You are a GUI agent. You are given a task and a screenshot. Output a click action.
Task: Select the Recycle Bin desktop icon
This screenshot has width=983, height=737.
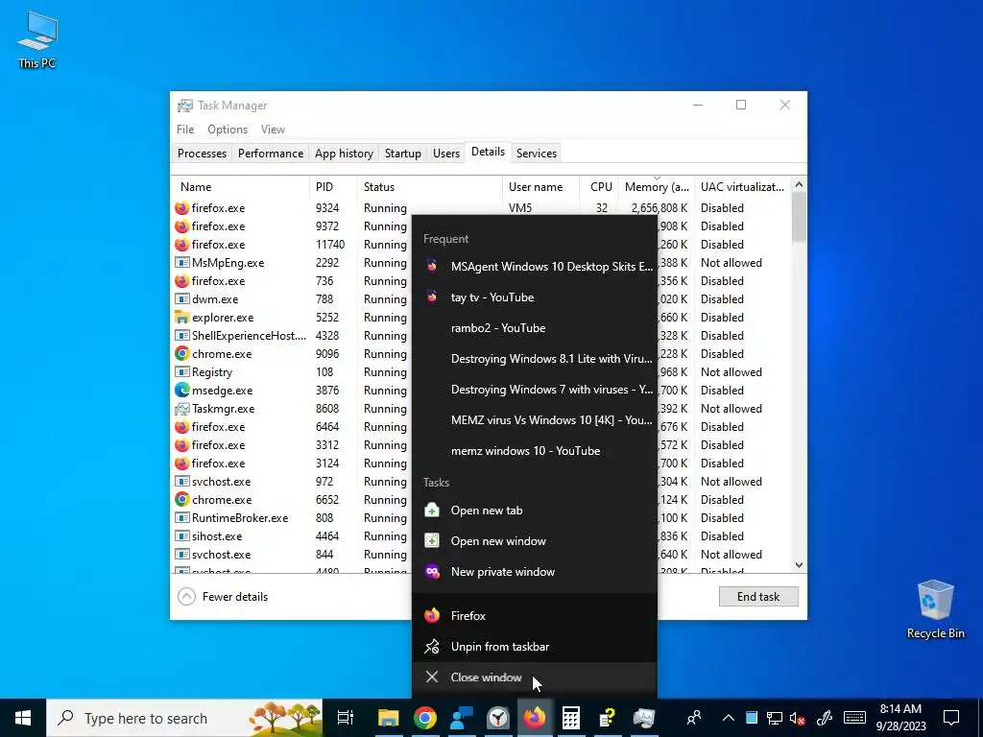tap(935, 609)
